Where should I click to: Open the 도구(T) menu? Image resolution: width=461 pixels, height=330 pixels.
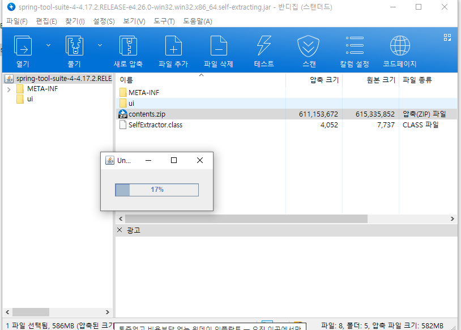[x=164, y=21]
